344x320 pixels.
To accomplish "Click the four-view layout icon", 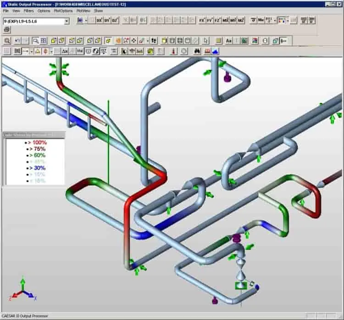I will [44, 41].
